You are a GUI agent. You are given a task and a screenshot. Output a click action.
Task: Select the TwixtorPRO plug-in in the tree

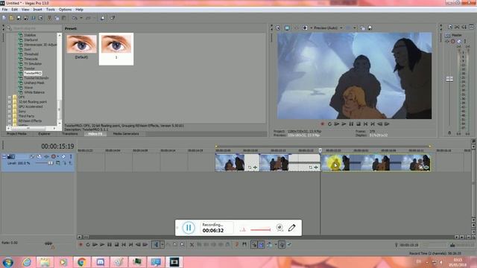click(x=33, y=73)
